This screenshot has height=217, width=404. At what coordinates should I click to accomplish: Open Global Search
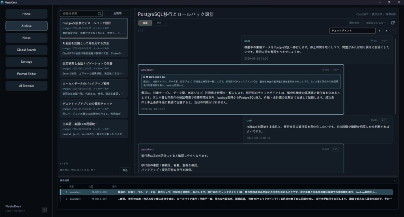pyautogui.click(x=26, y=50)
